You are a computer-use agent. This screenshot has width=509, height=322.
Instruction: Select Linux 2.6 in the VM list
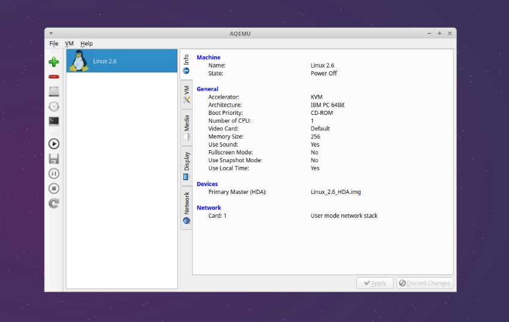(122, 61)
